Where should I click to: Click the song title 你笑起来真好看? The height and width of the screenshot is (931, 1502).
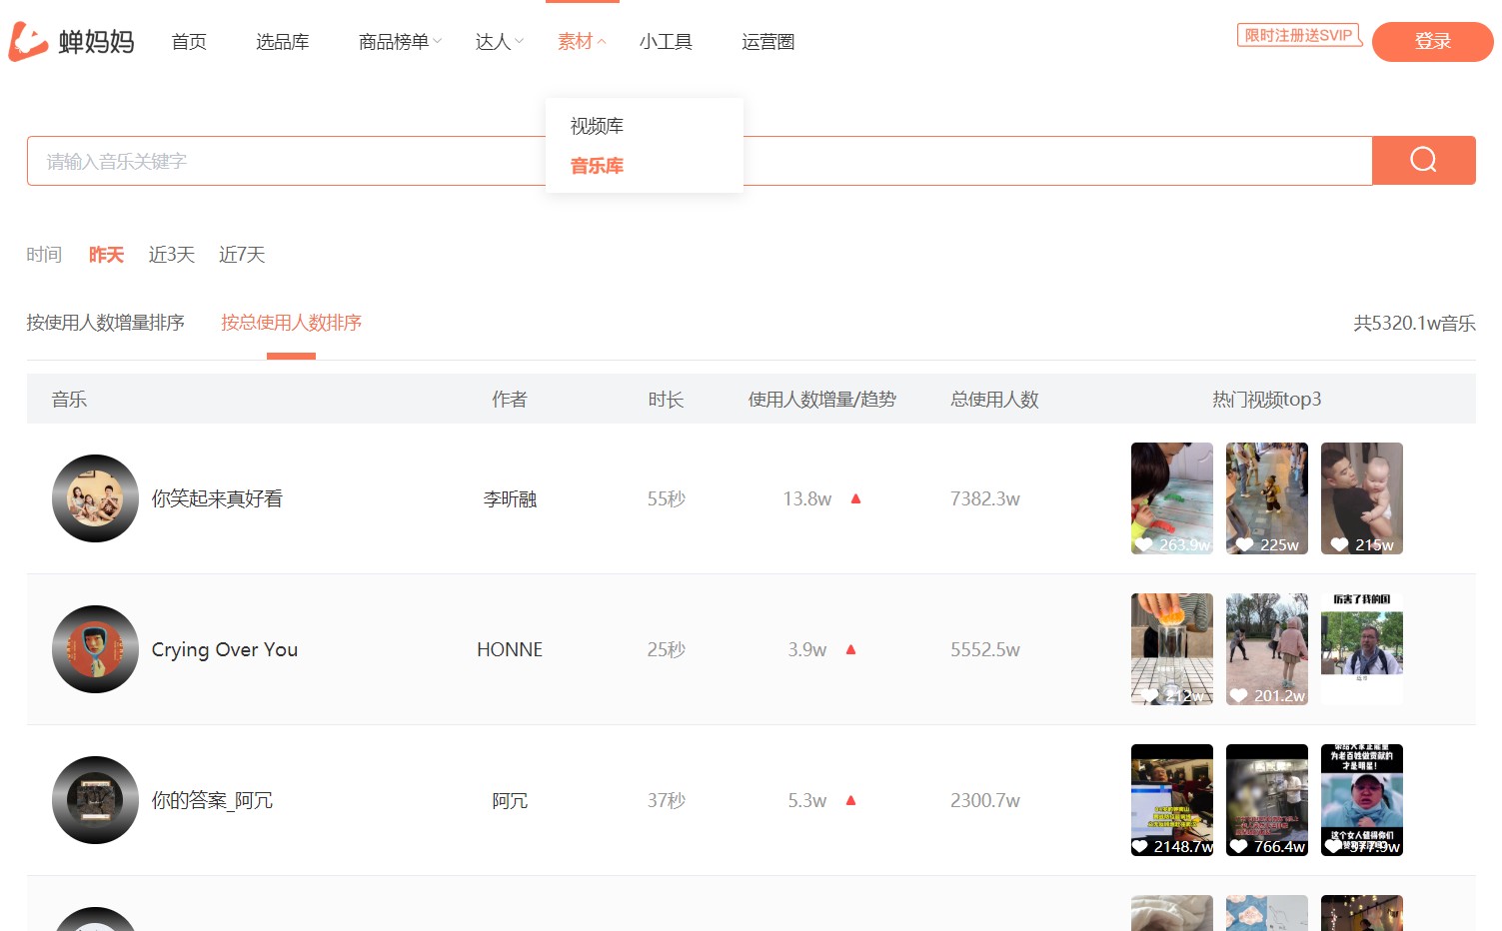point(217,498)
